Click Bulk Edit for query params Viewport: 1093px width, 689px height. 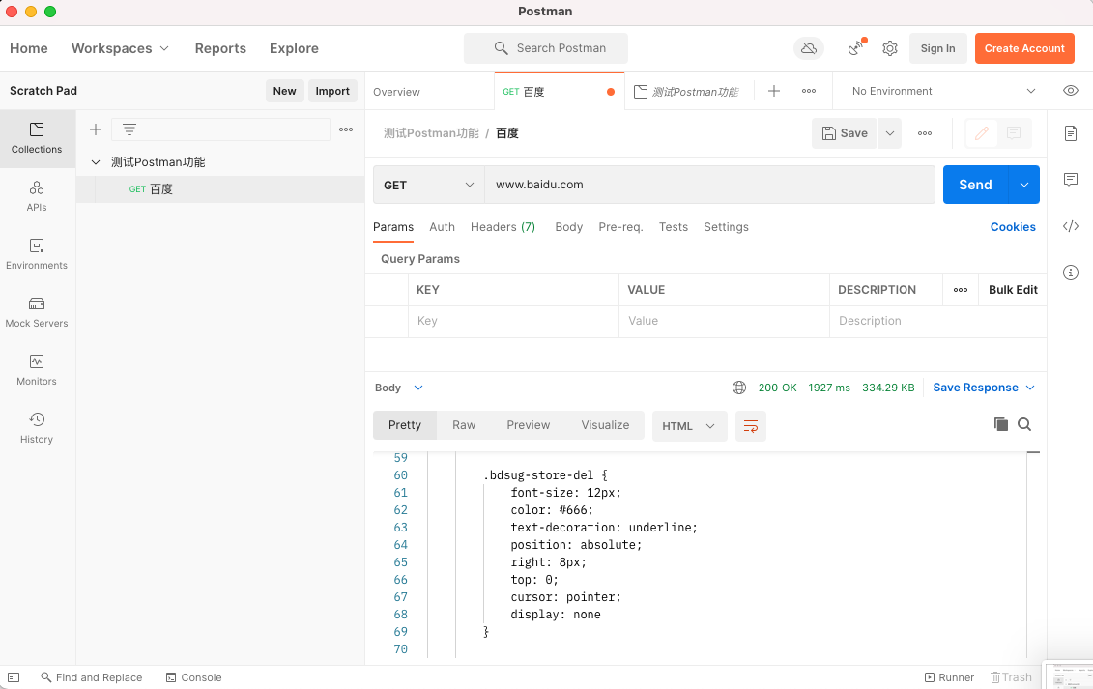coord(1013,289)
